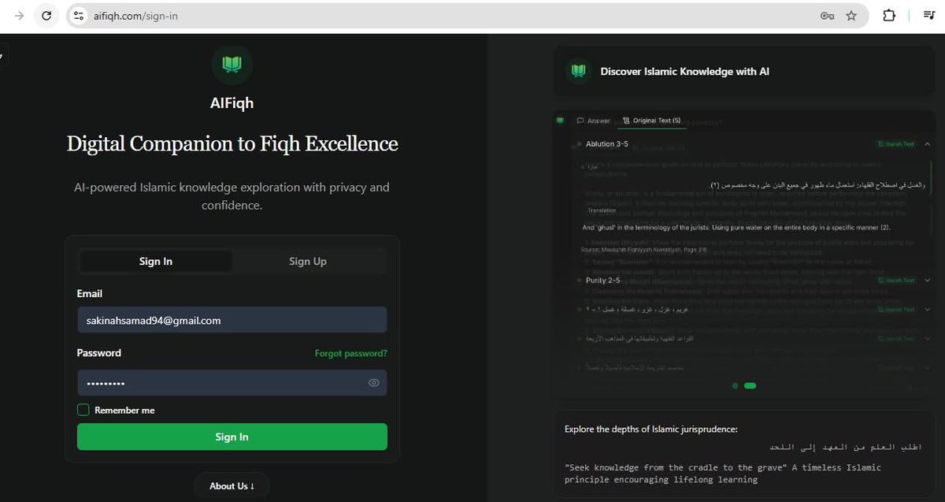
Task: Collapse the Ablution 3-5 section chevron
Action: pyautogui.click(x=928, y=144)
